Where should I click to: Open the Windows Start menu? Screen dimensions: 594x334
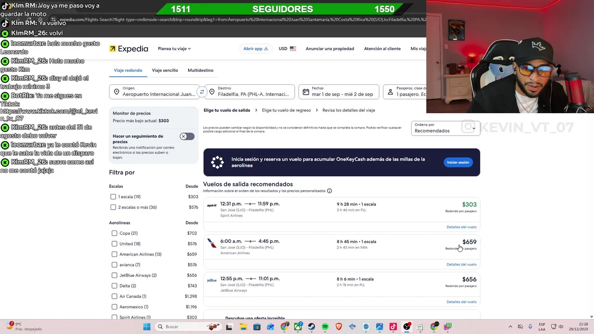tap(147, 327)
